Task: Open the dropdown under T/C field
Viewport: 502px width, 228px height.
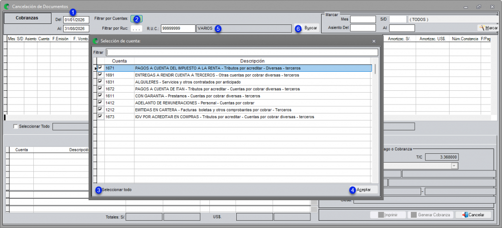Action: [454, 166]
